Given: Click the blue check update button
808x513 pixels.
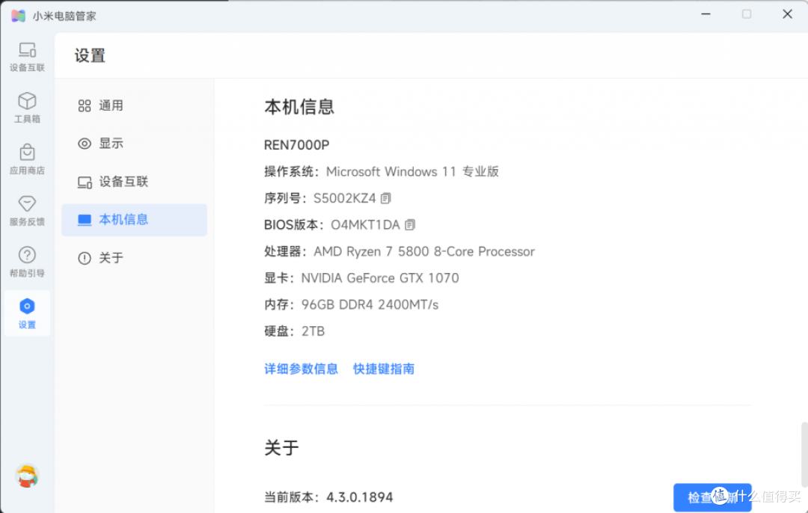Looking at the screenshot, I should (712, 497).
